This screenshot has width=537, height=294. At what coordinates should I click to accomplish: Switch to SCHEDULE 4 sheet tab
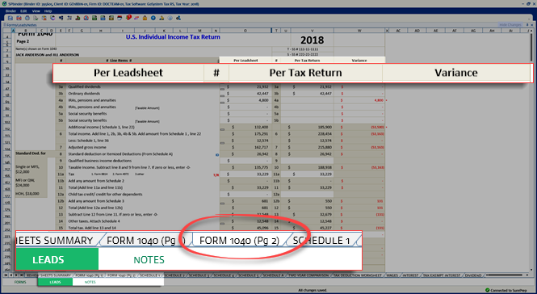tap(224, 275)
